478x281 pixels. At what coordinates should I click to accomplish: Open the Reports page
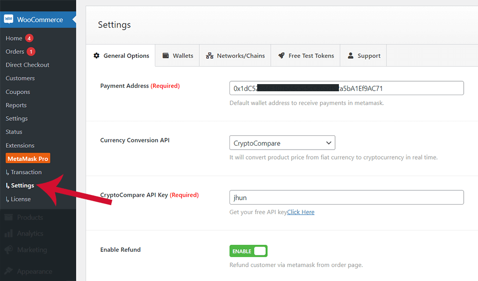point(16,105)
